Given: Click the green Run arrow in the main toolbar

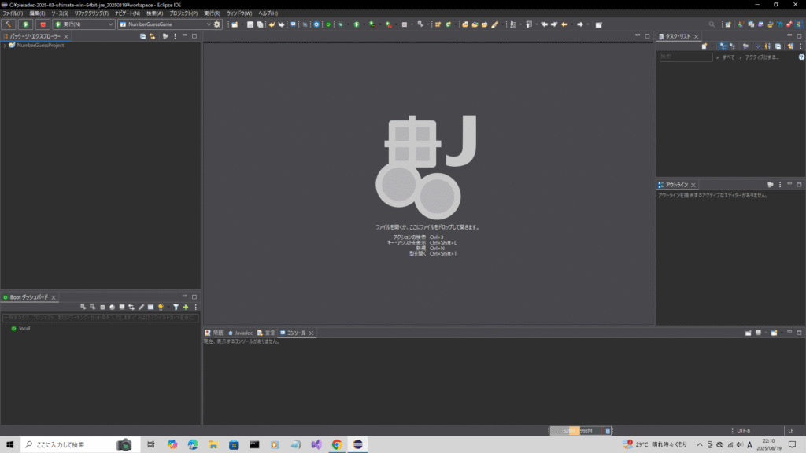Looking at the screenshot, I should 357,24.
